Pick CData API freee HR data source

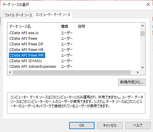click(x=26, y=50)
